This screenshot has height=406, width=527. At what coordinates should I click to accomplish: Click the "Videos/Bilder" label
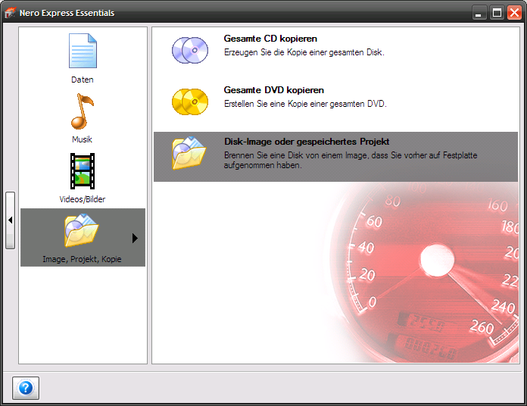(x=83, y=199)
